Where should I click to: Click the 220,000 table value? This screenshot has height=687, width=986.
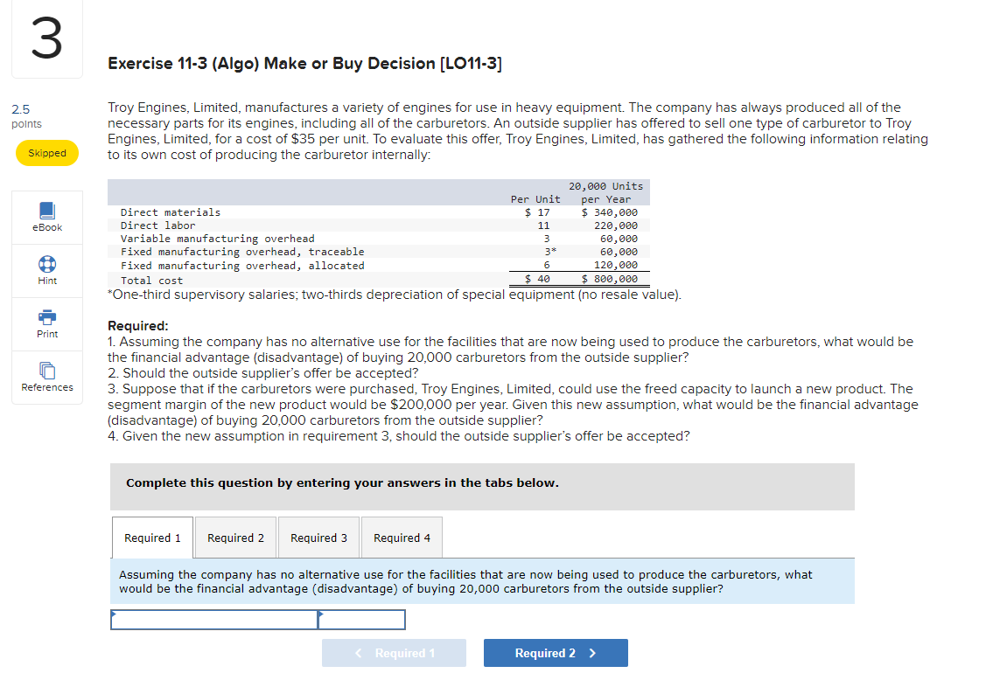tap(616, 226)
